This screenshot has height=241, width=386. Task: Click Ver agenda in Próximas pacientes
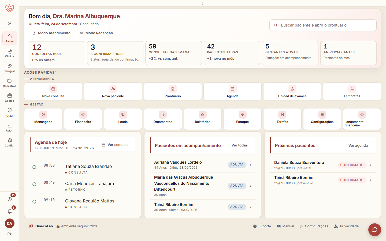[358, 146]
